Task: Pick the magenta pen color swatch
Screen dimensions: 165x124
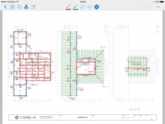Action: pyautogui.click(x=68, y=9)
